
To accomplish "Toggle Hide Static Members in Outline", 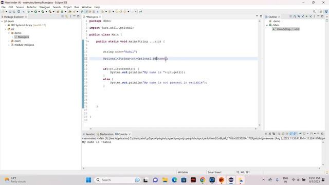I will (x=303, y=16).
